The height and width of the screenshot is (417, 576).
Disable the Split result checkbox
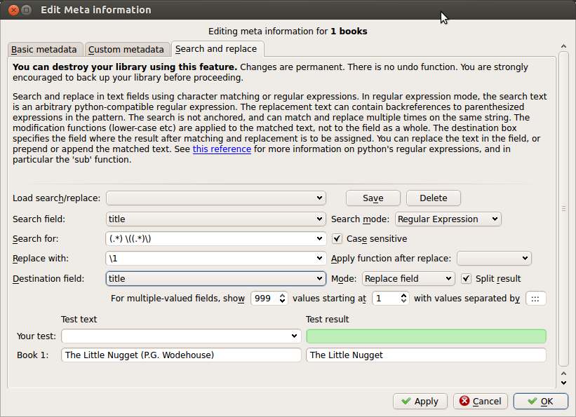click(467, 278)
